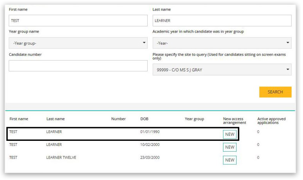This screenshot has width=303, height=180.
Task: Expand the academic Year dropdown
Action: point(222,43)
